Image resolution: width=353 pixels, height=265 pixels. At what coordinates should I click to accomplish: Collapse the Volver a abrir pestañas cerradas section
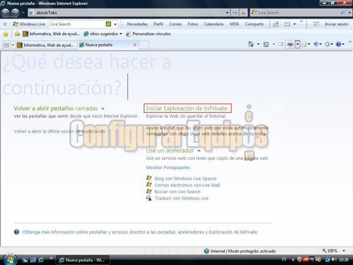(103, 108)
